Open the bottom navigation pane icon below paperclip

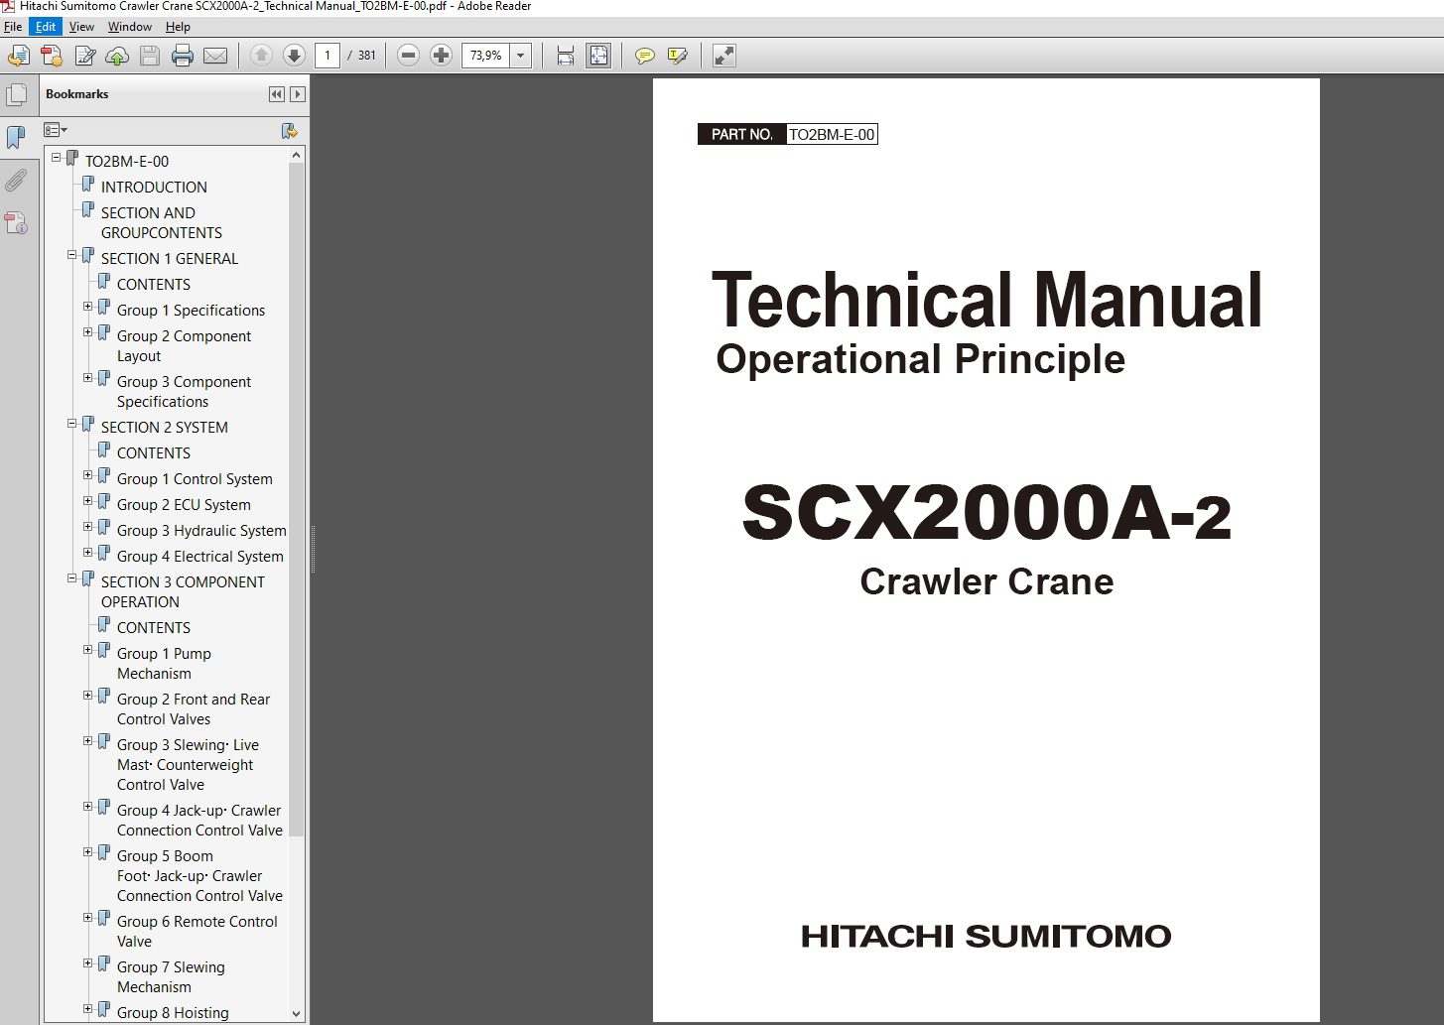click(17, 222)
